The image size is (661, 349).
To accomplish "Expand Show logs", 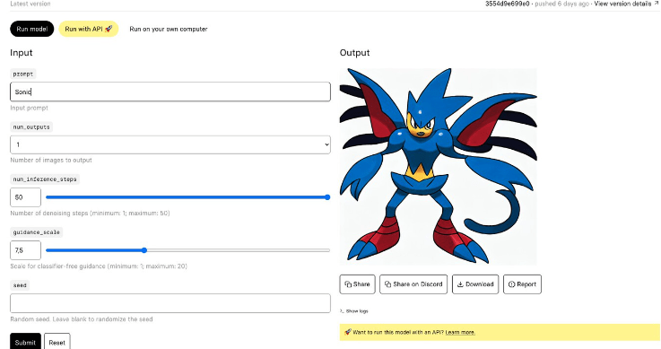I will click(x=354, y=311).
